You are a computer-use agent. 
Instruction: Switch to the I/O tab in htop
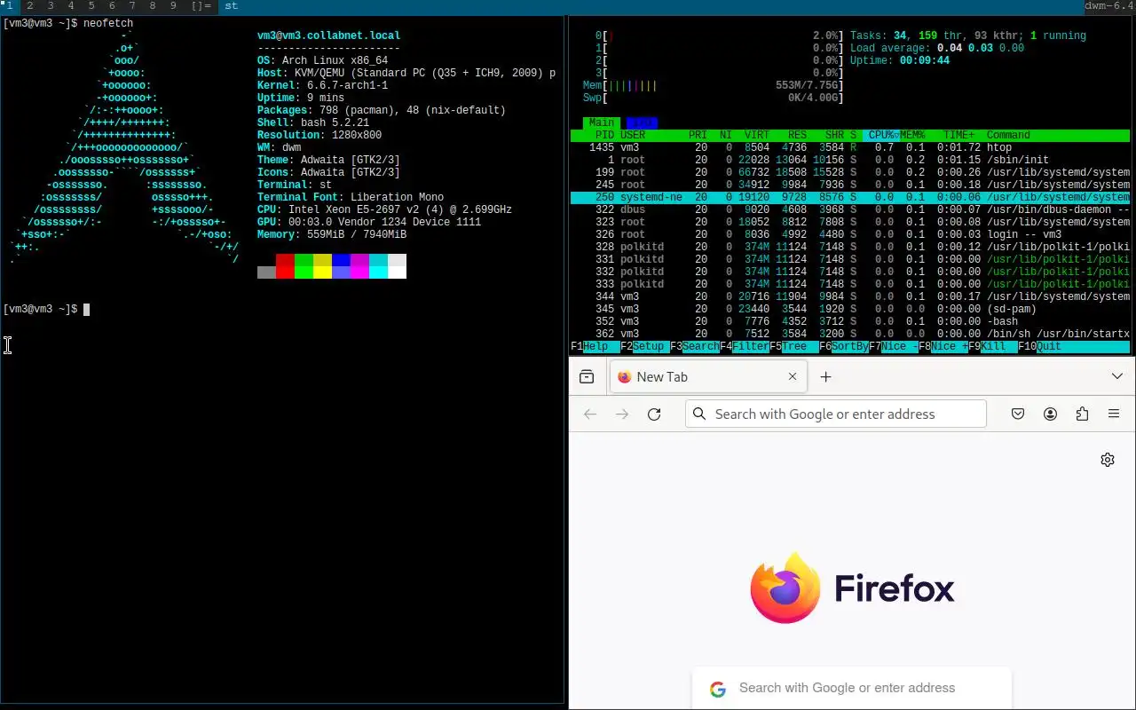(x=642, y=122)
